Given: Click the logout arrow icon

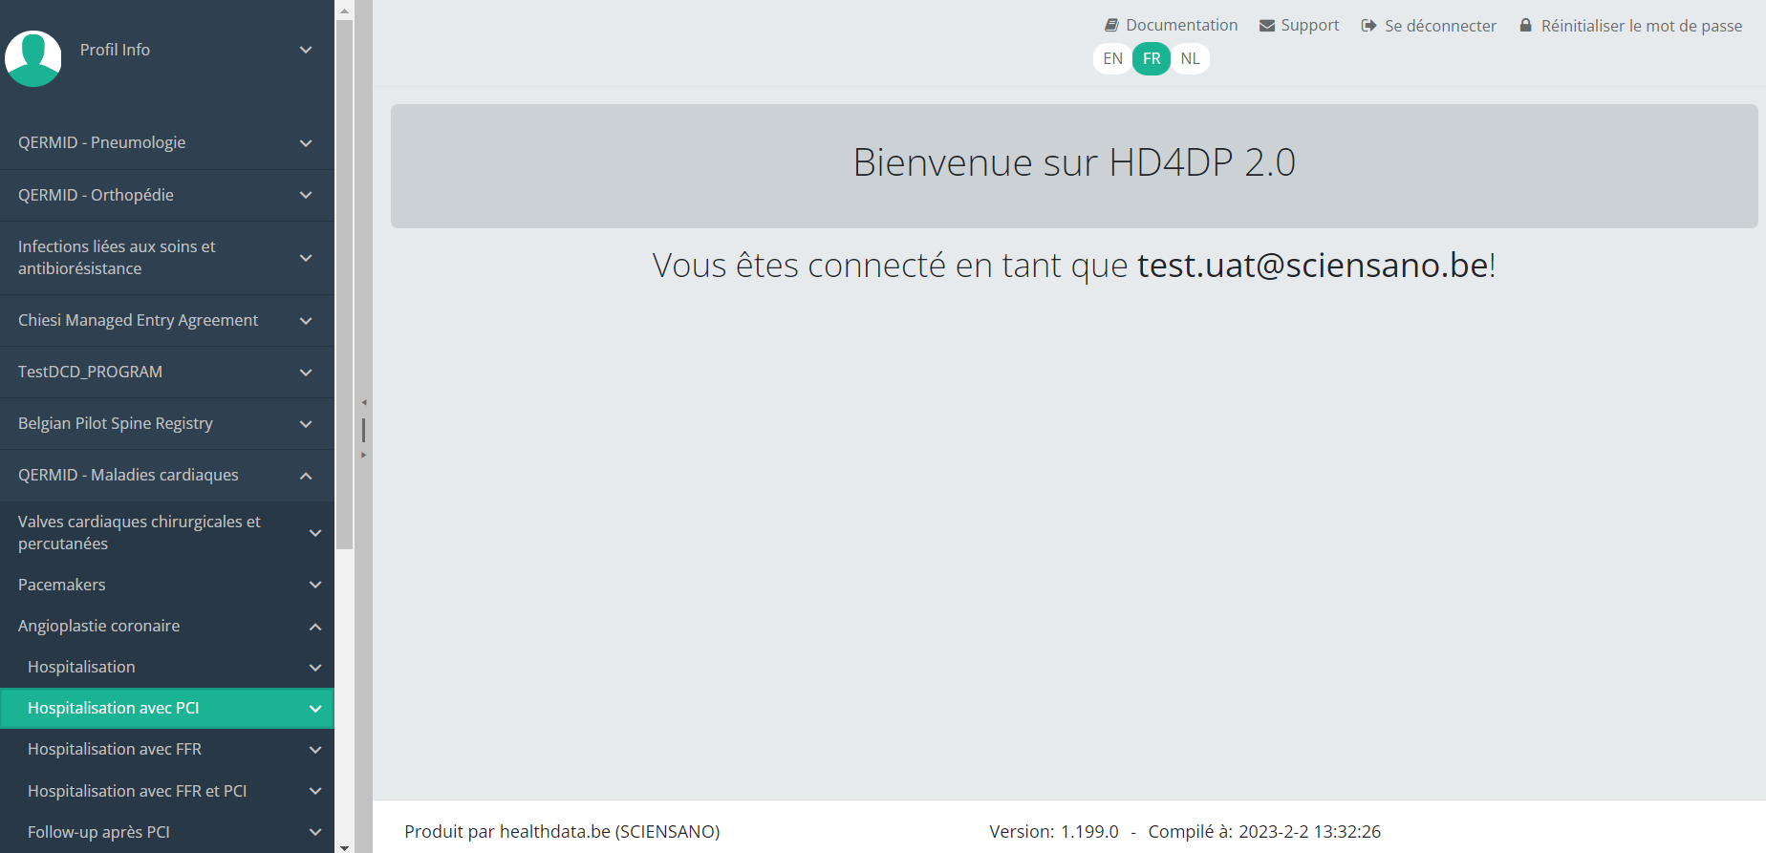Looking at the screenshot, I should point(1368,26).
